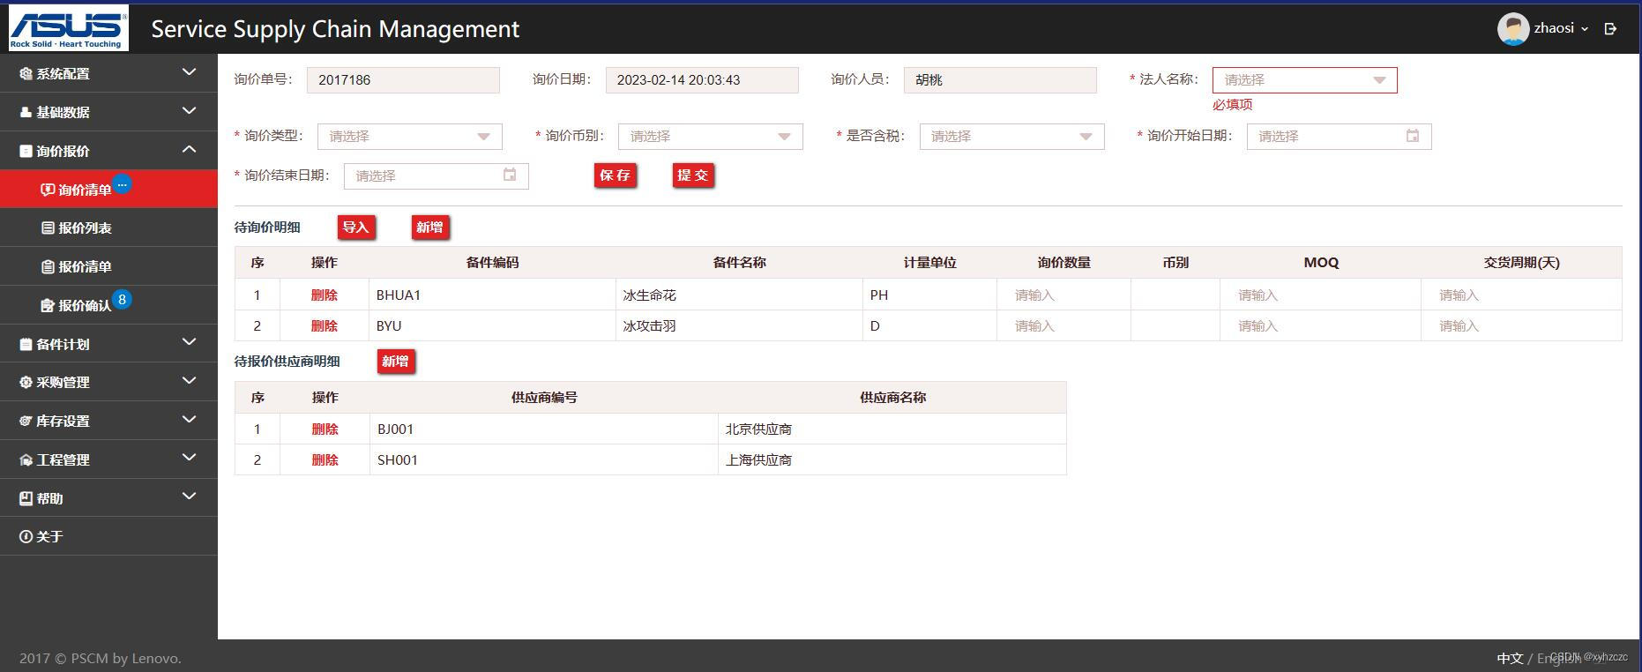The height and width of the screenshot is (672, 1642).
Task: Click the ASUS logo
Action: coord(69,28)
